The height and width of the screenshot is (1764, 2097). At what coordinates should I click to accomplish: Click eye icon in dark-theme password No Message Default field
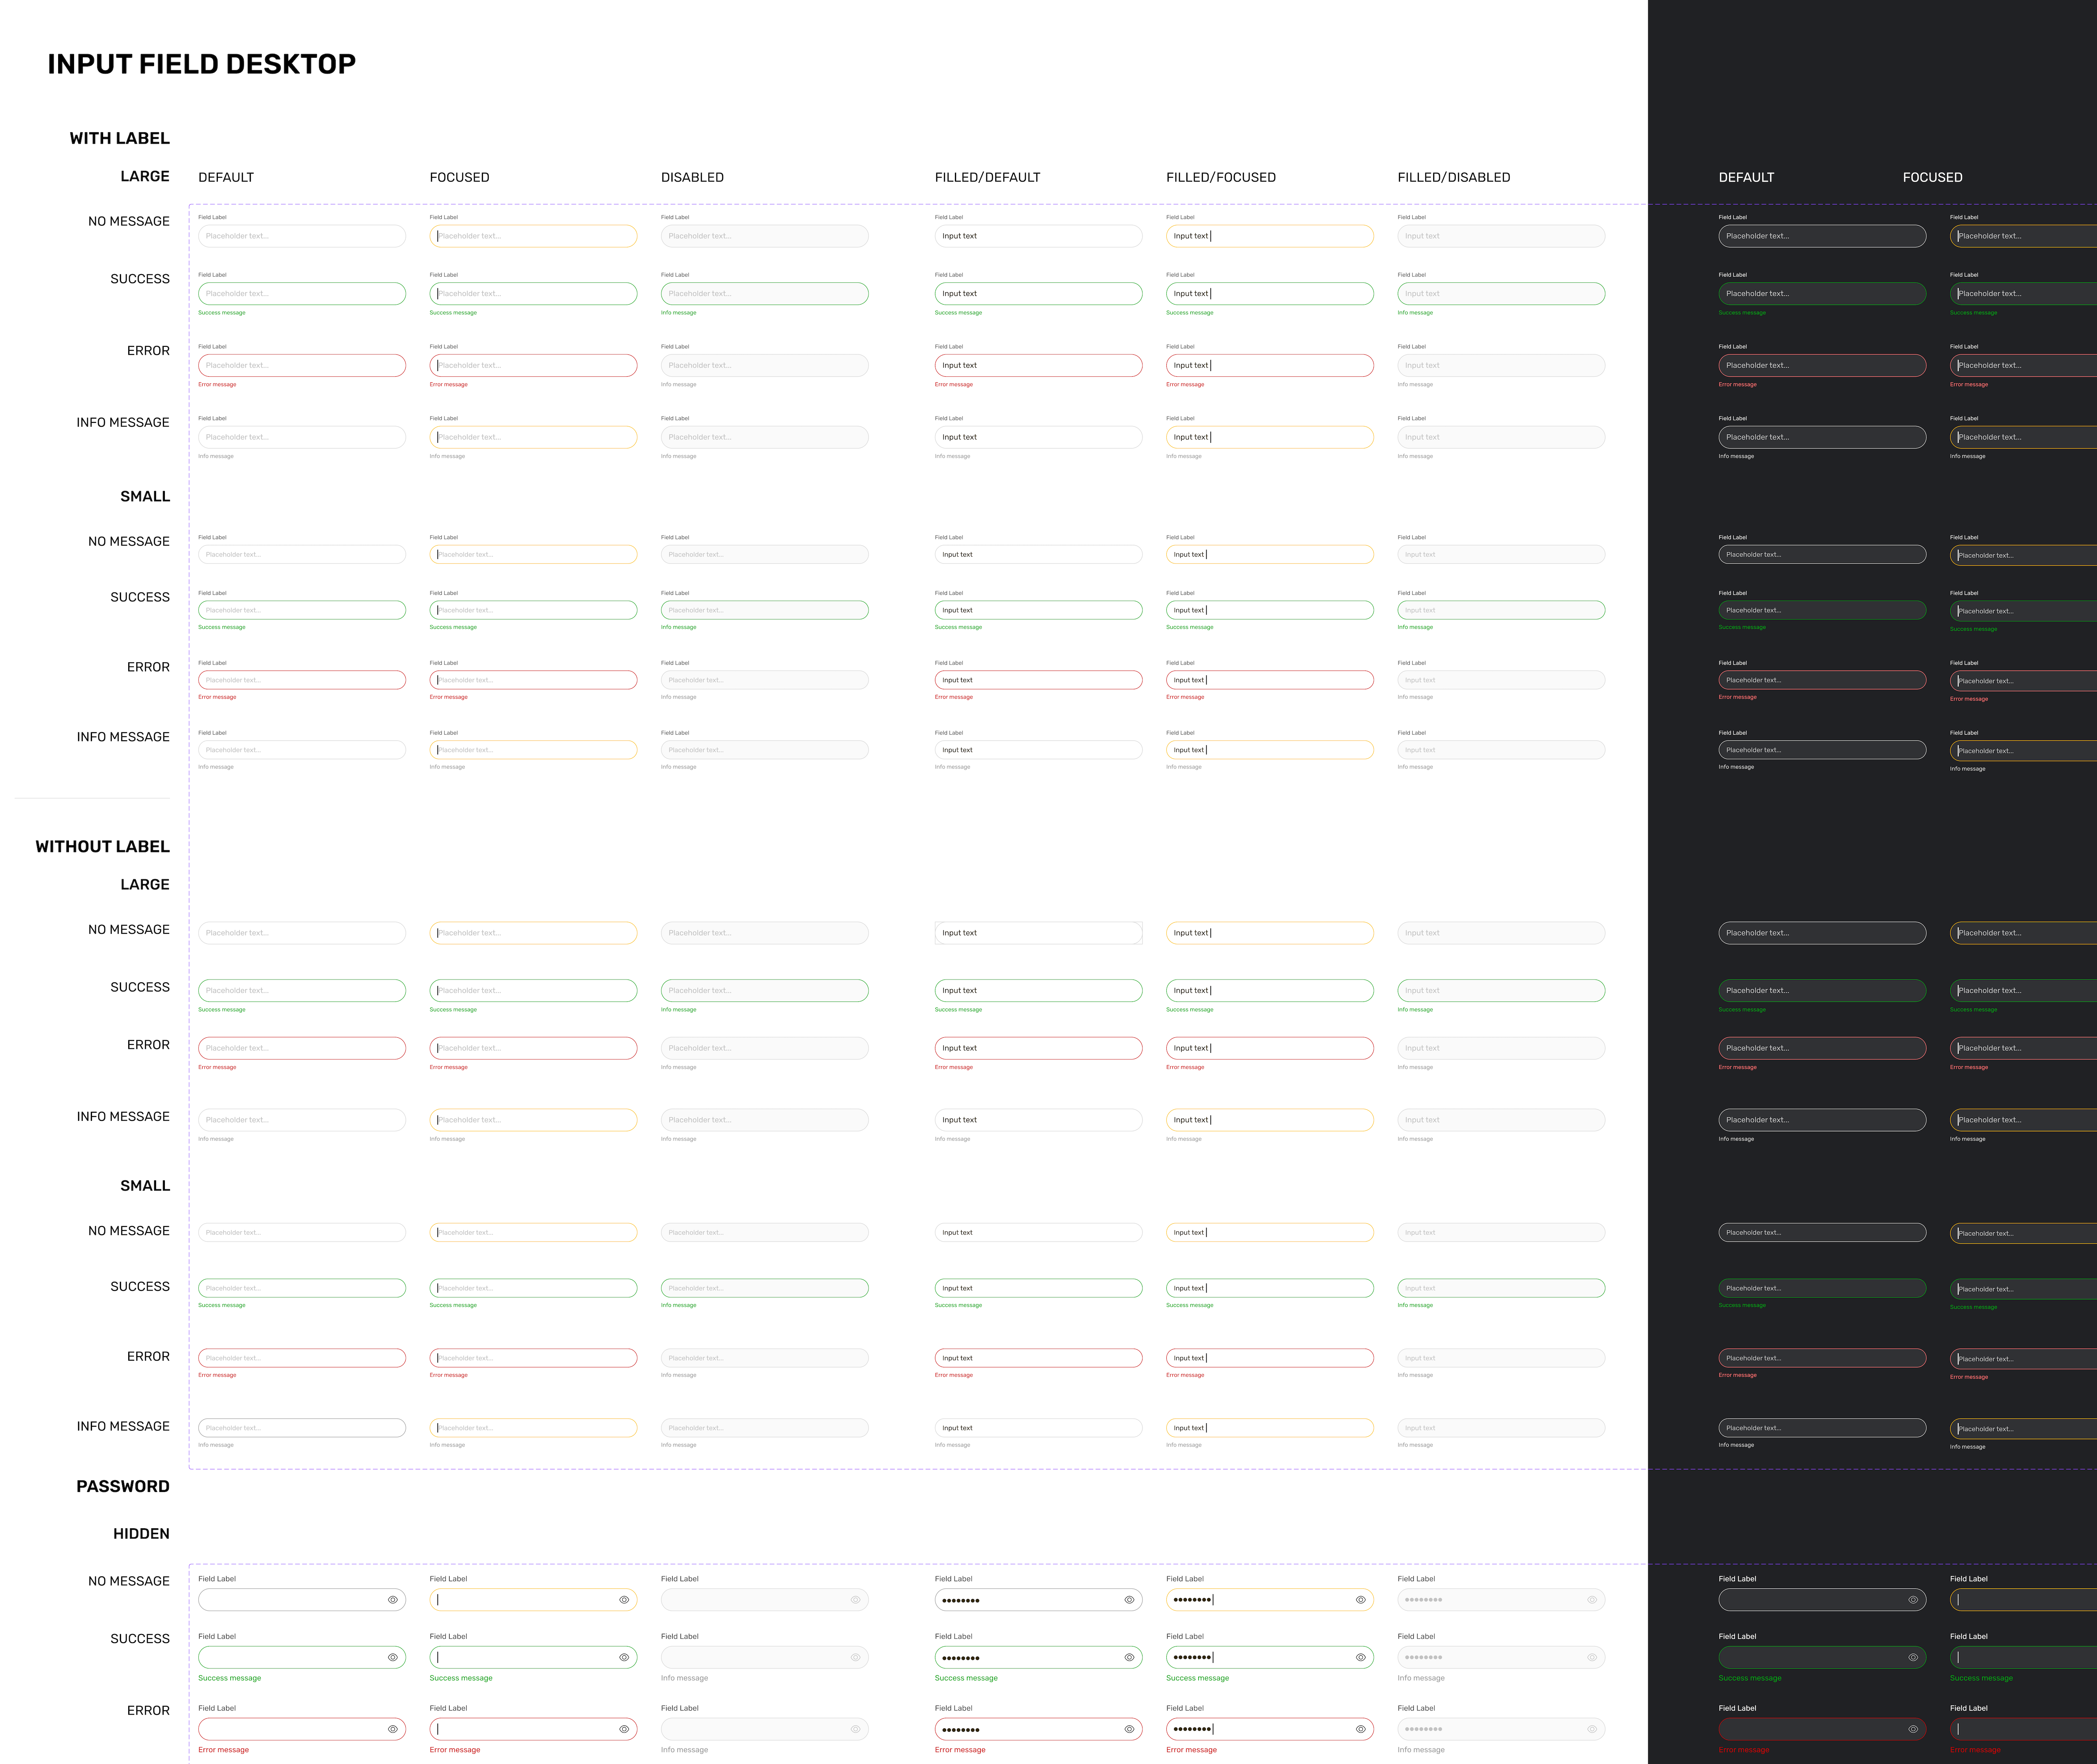1913,1600
